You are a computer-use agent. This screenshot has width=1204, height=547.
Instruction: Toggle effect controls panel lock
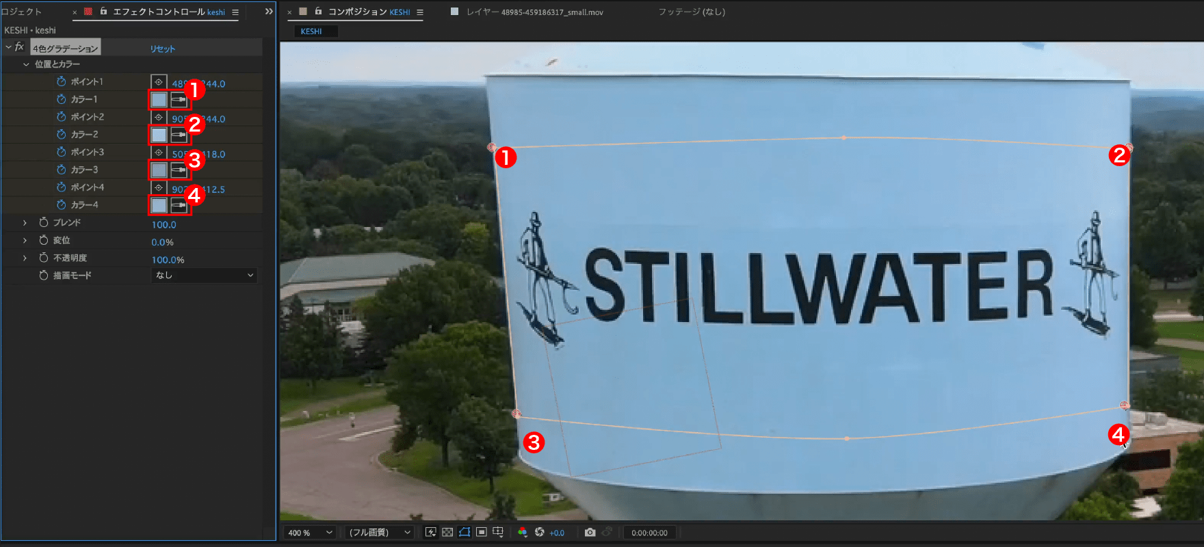tap(103, 12)
